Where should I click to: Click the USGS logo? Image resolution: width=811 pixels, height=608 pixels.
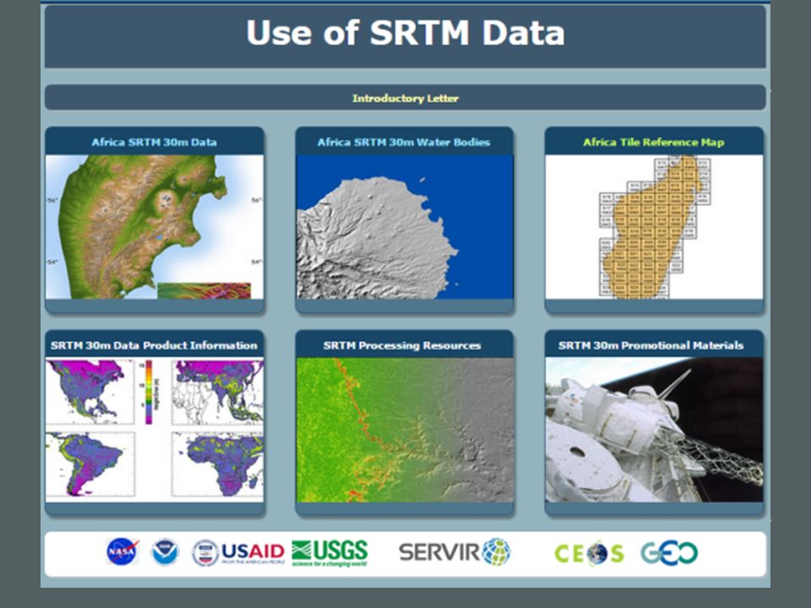tap(329, 553)
